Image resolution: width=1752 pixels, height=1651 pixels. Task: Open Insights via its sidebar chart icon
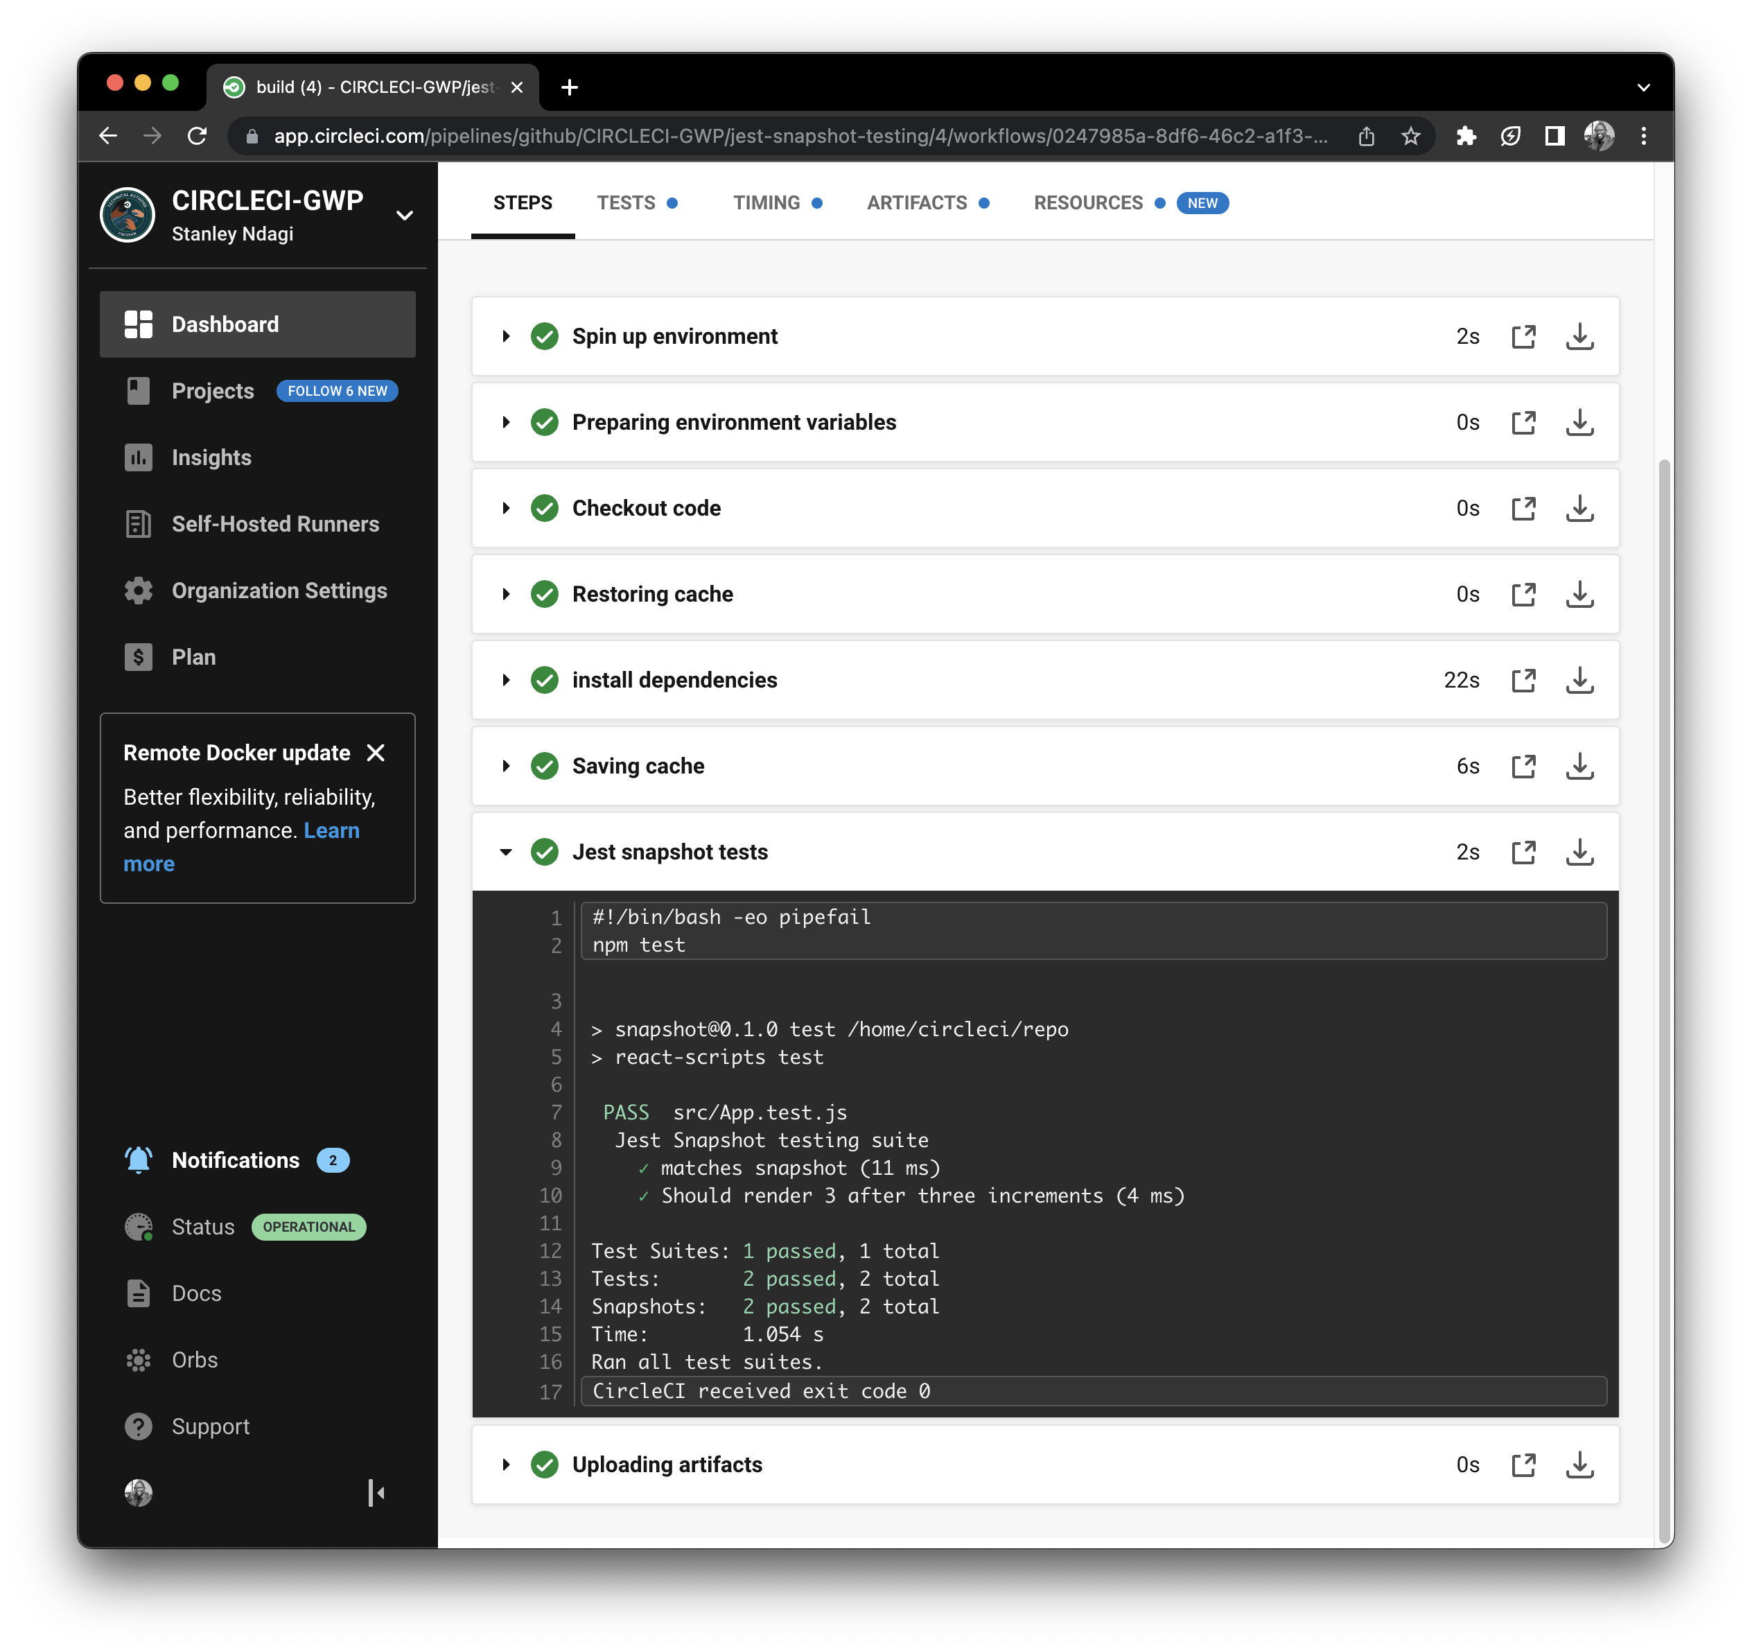pyautogui.click(x=139, y=457)
